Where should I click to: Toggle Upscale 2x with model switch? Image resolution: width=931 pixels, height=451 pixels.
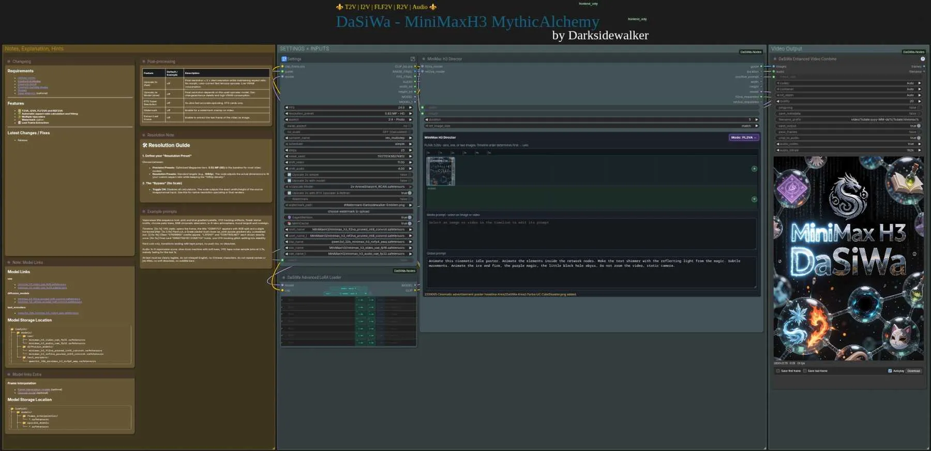409,181
